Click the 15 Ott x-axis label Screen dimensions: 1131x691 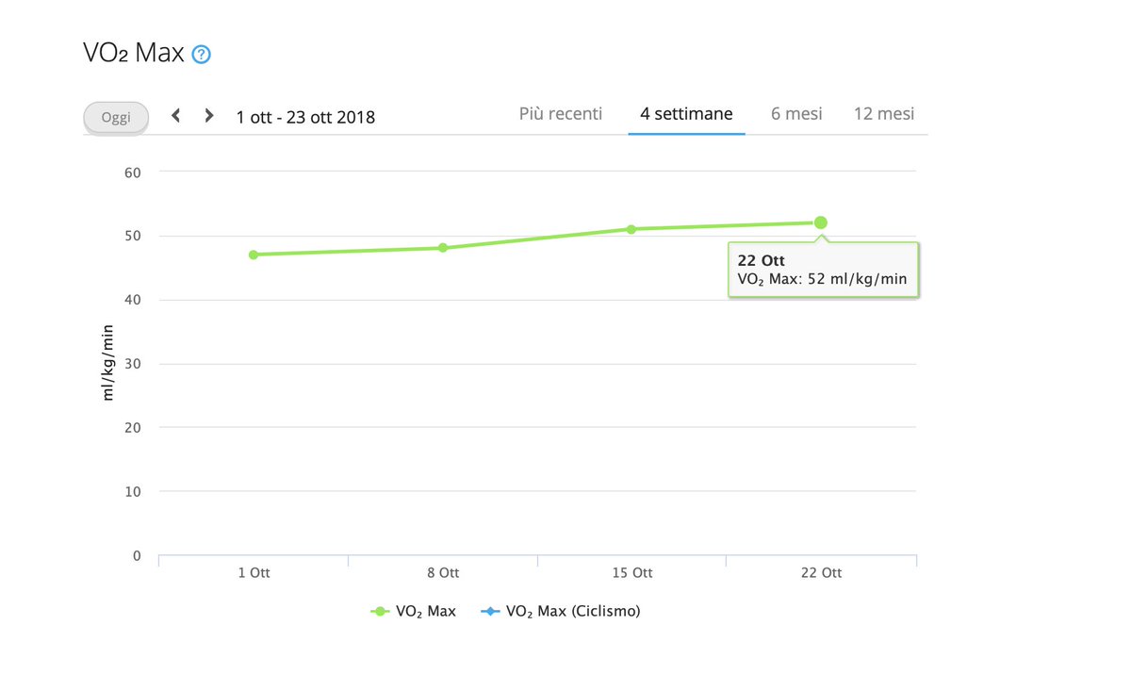[x=631, y=573]
